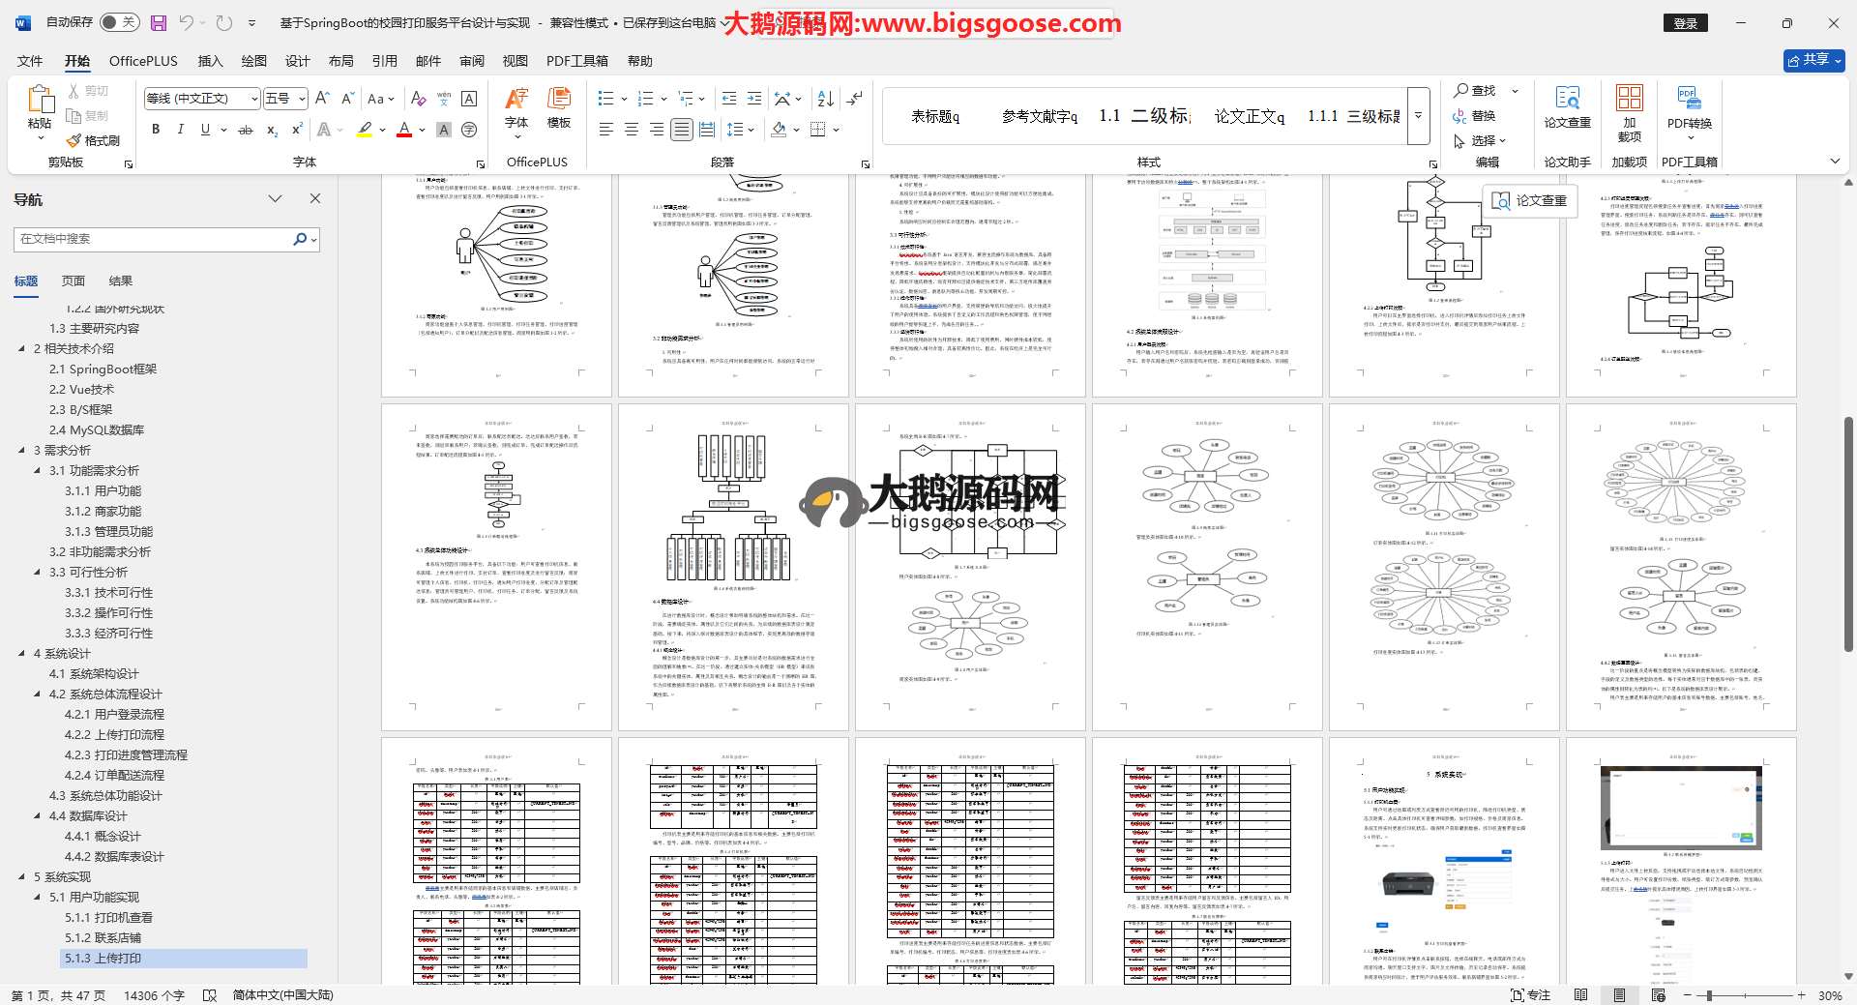This screenshot has width=1857, height=1005.
Task: Apply bold formatting with B icon
Action: point(156,130)
